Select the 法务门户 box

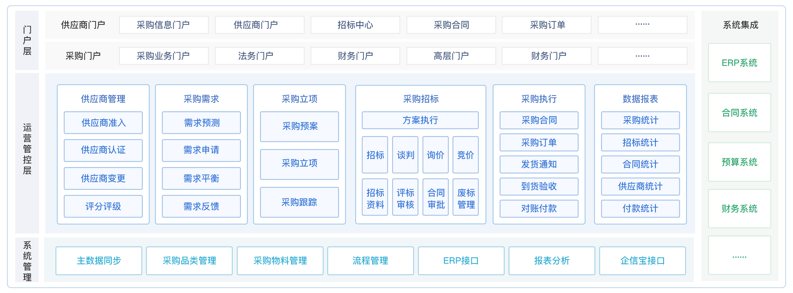259,56
